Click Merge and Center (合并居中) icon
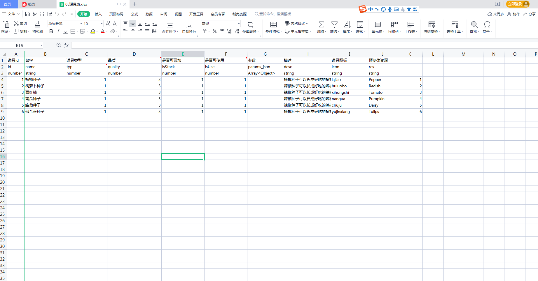Viewport: 538px width, 281px height. tap(170, 24)
